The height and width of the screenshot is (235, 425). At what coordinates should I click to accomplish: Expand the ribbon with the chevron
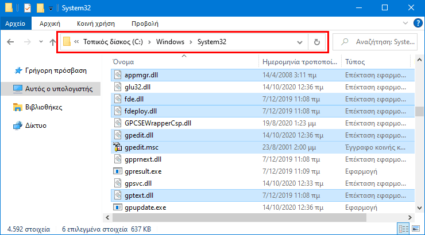pyautogui.click(x=405, y=23)
